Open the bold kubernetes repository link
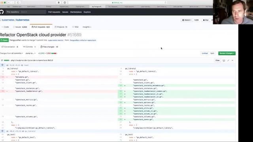Screen dimensions: 253x142 coord(23,20)
